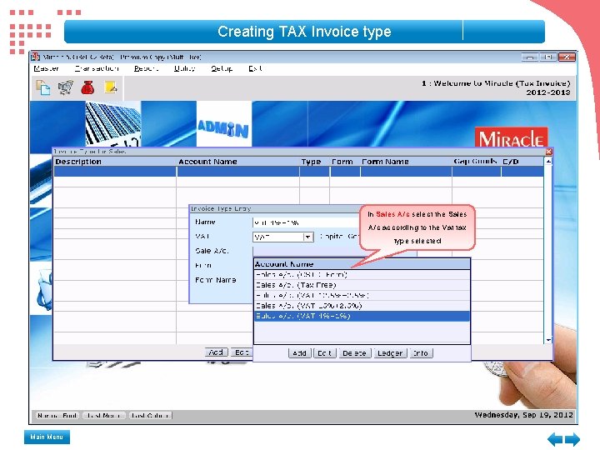This screenshot has width=600, height=450.
Task: Open the Transaction menu
Action: 97,68
